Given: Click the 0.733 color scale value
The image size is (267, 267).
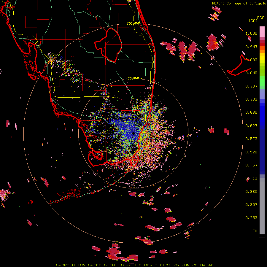Looking at the screenshot, I should 251,99.
